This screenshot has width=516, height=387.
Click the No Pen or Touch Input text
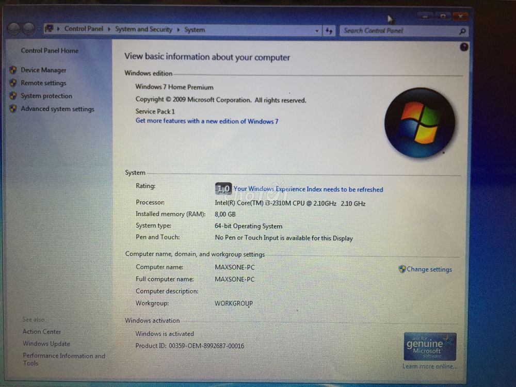[284, 238]
